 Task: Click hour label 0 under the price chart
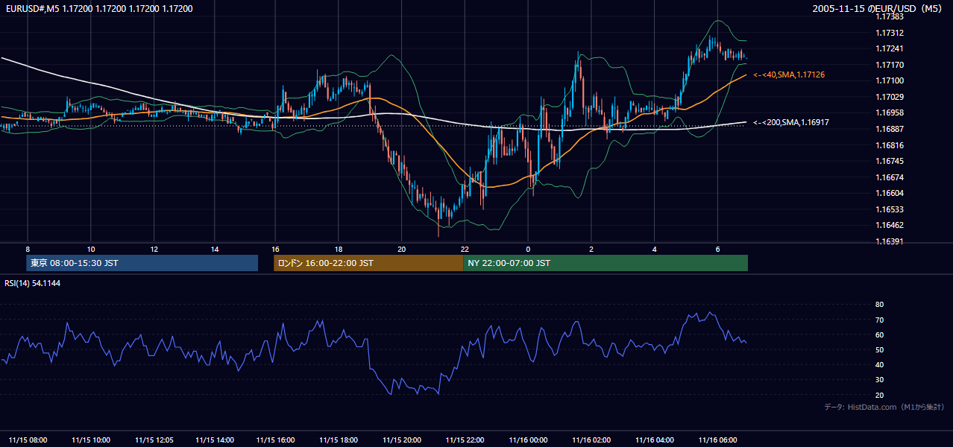tap(528, 249)
